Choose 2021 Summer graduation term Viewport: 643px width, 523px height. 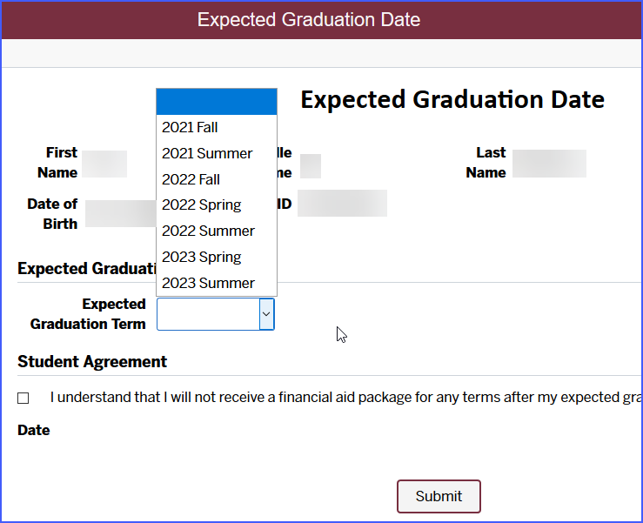coord(217,153)
